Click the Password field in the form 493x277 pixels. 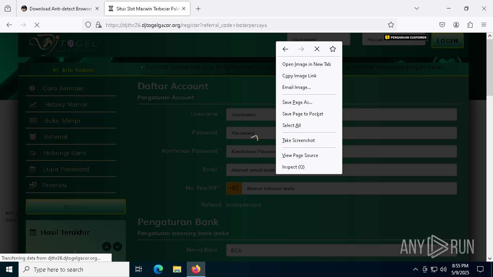pos(341,133)
